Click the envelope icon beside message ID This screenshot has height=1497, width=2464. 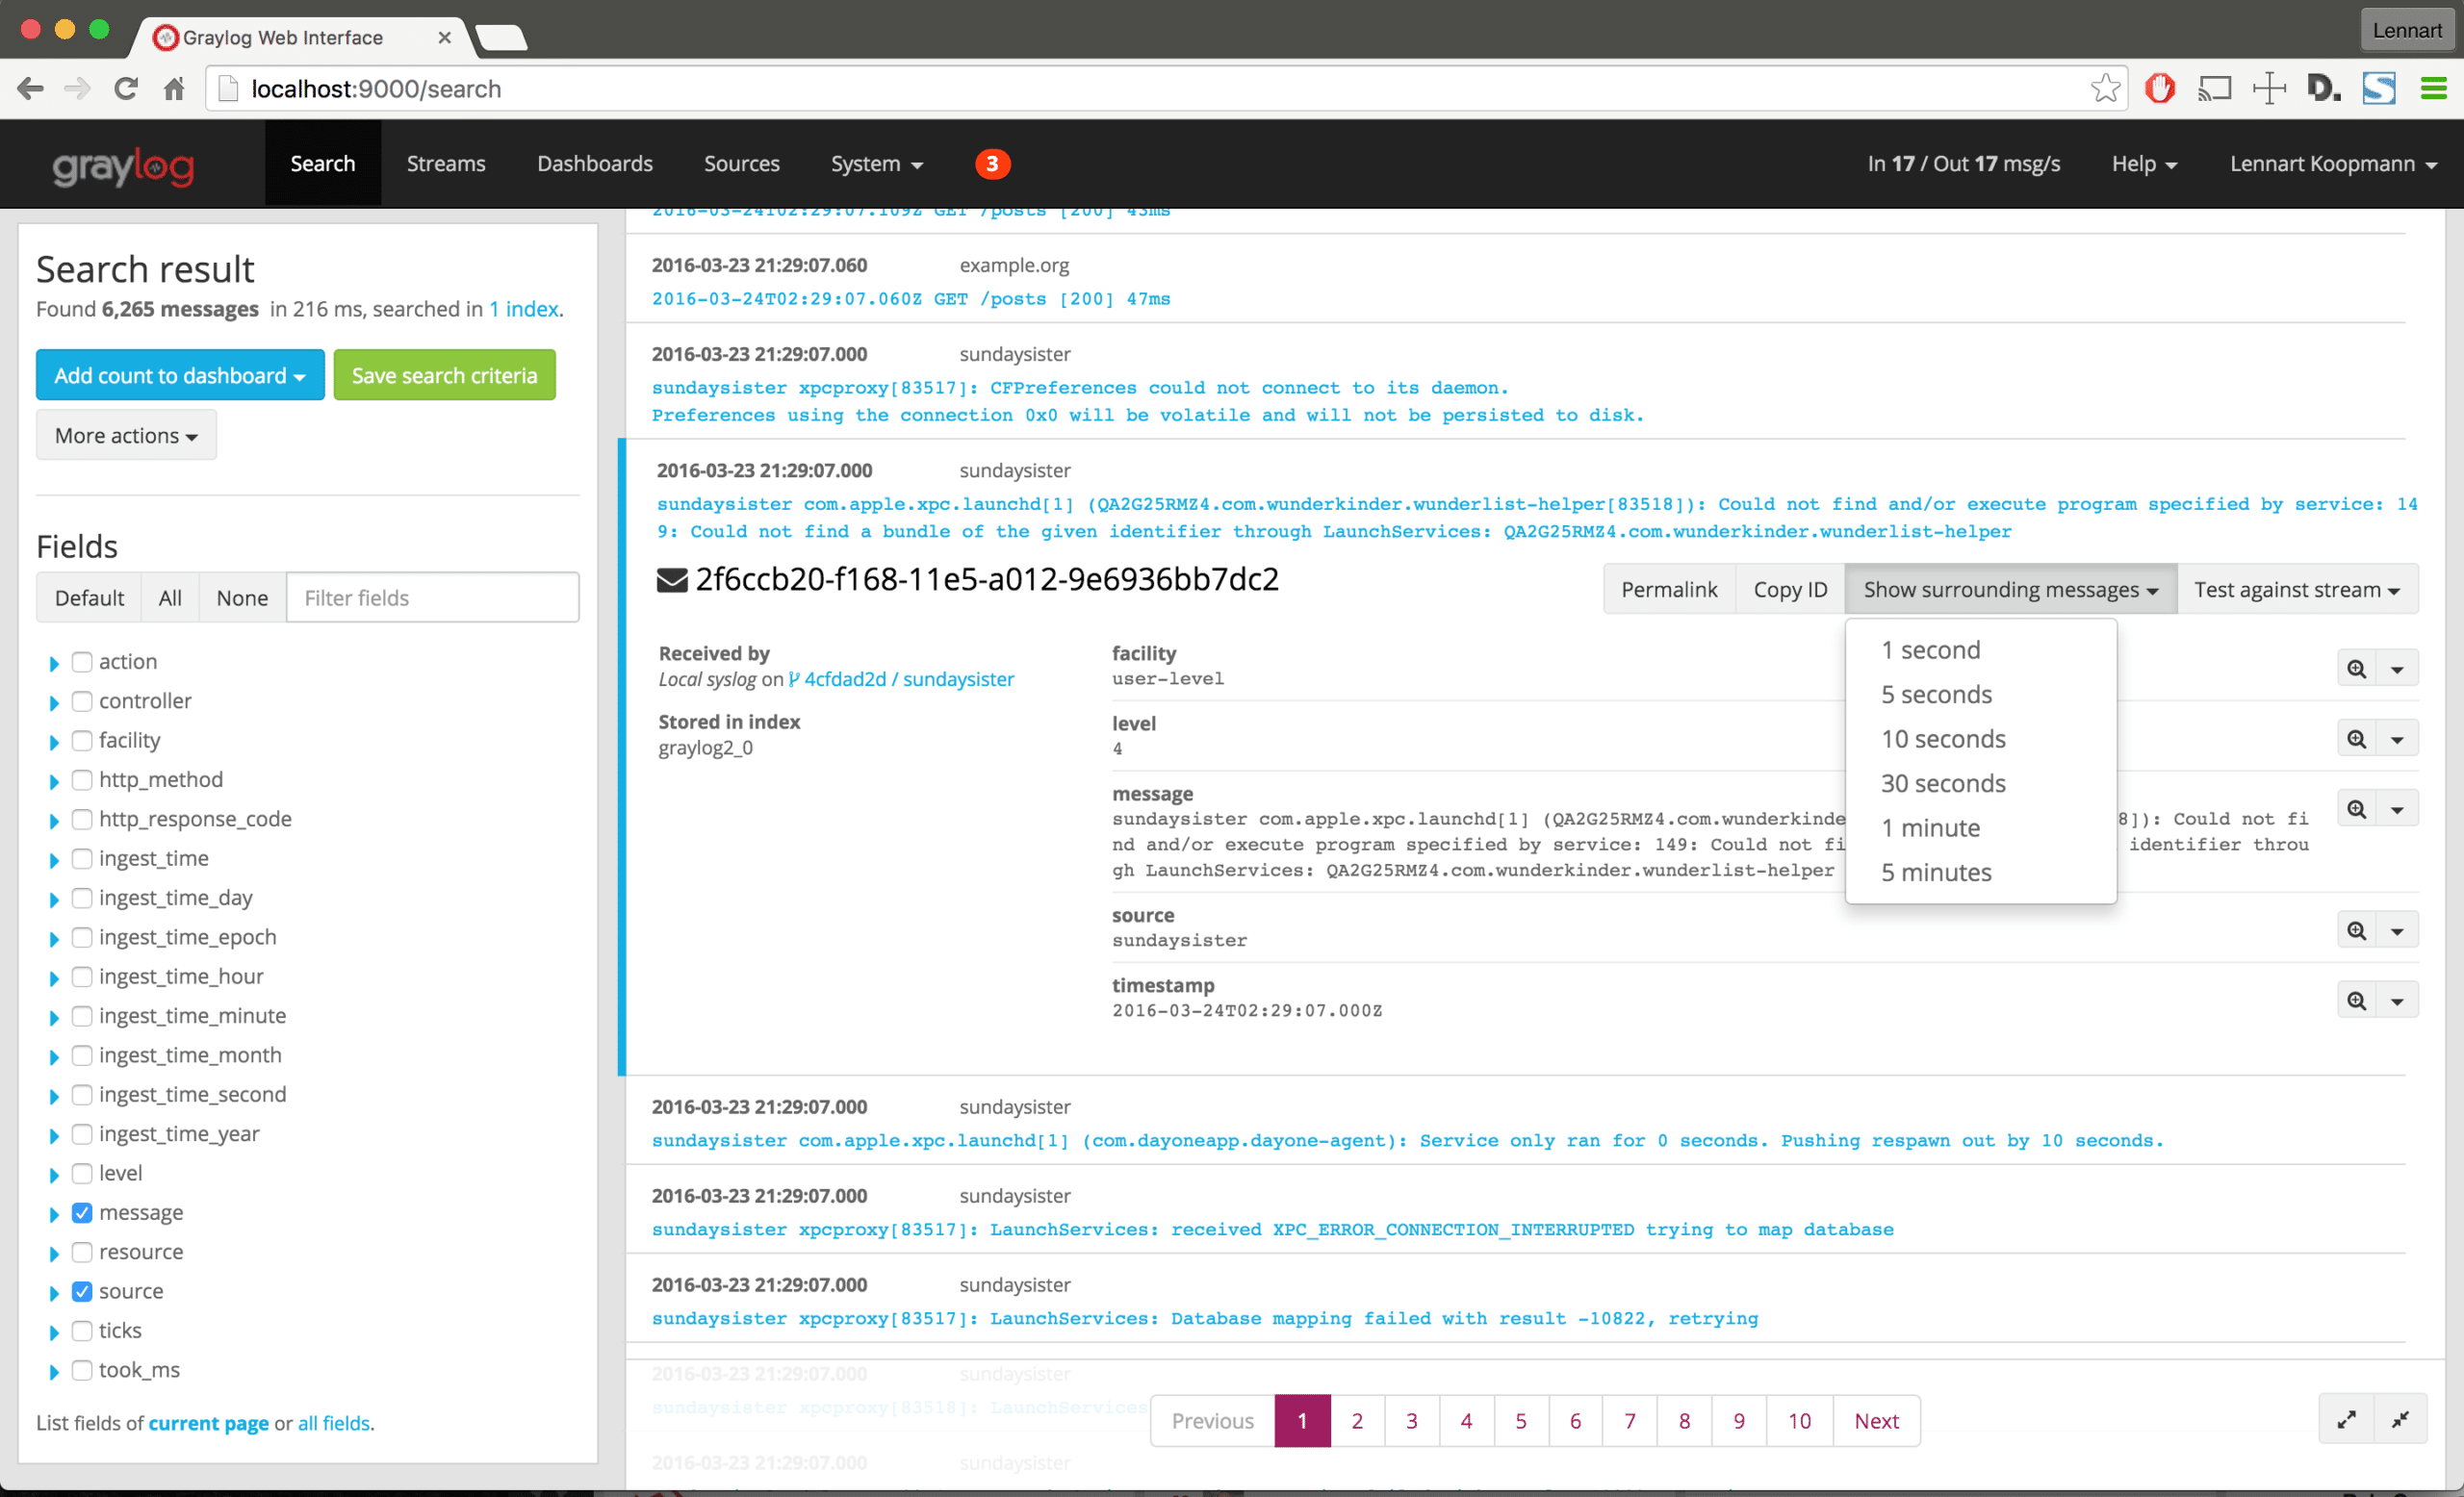click(671, 579)
